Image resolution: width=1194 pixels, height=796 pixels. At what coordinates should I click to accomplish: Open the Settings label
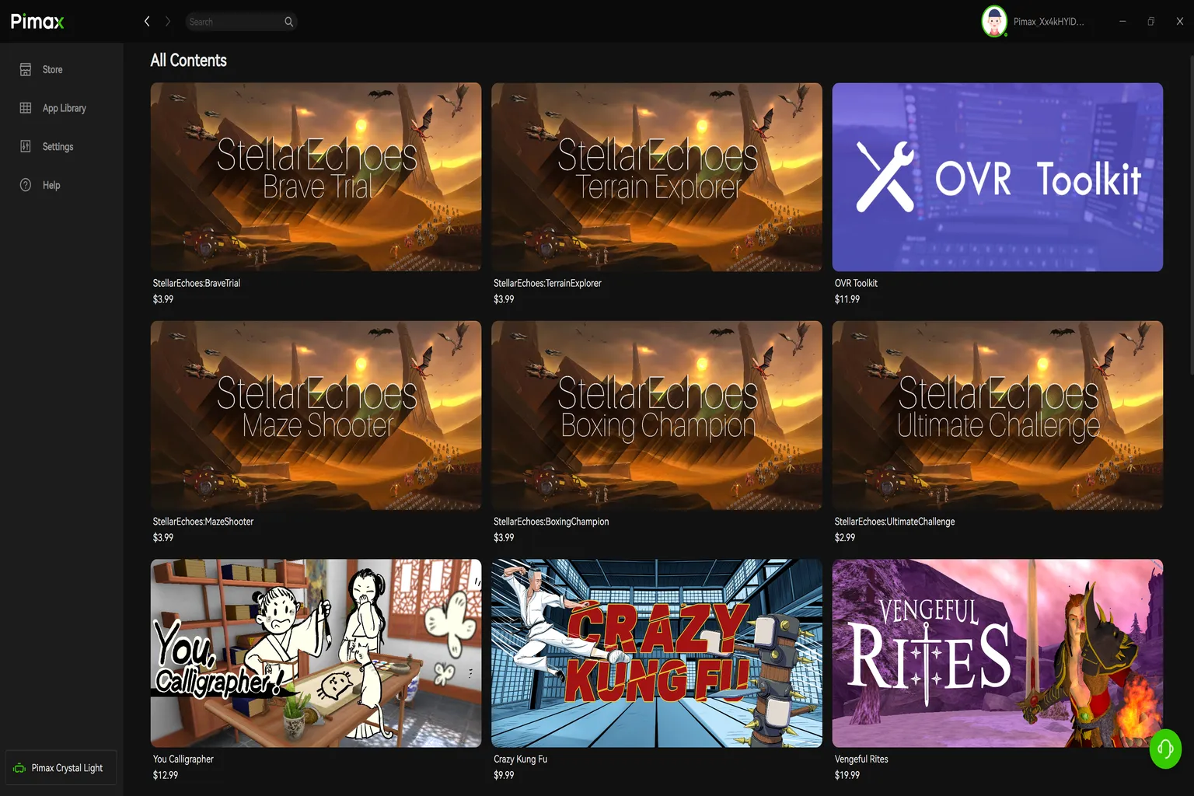[58, 146]
